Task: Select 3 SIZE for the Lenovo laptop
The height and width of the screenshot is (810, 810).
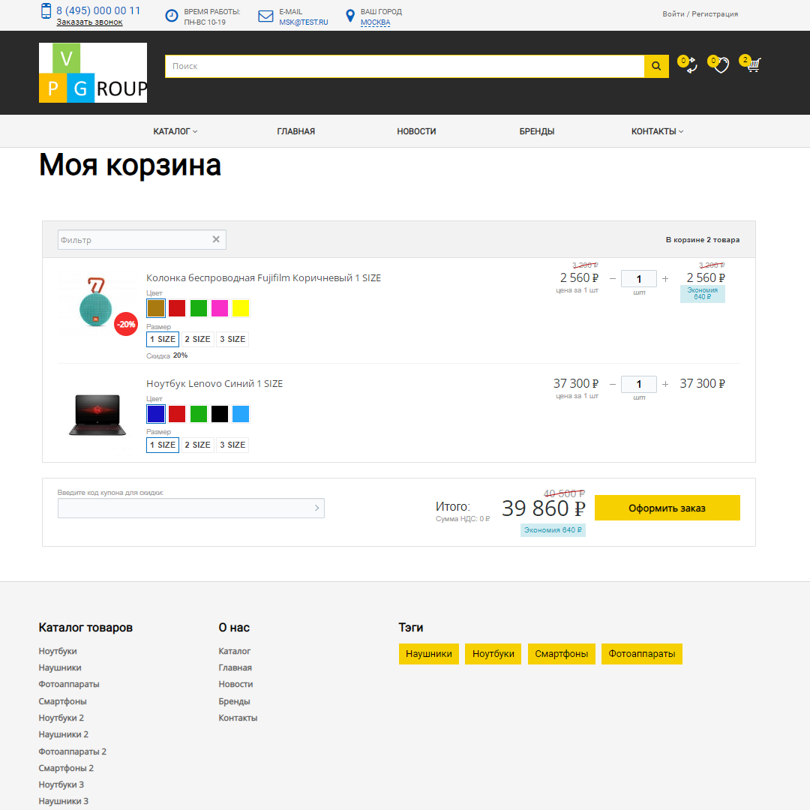Action: [232, 445]
